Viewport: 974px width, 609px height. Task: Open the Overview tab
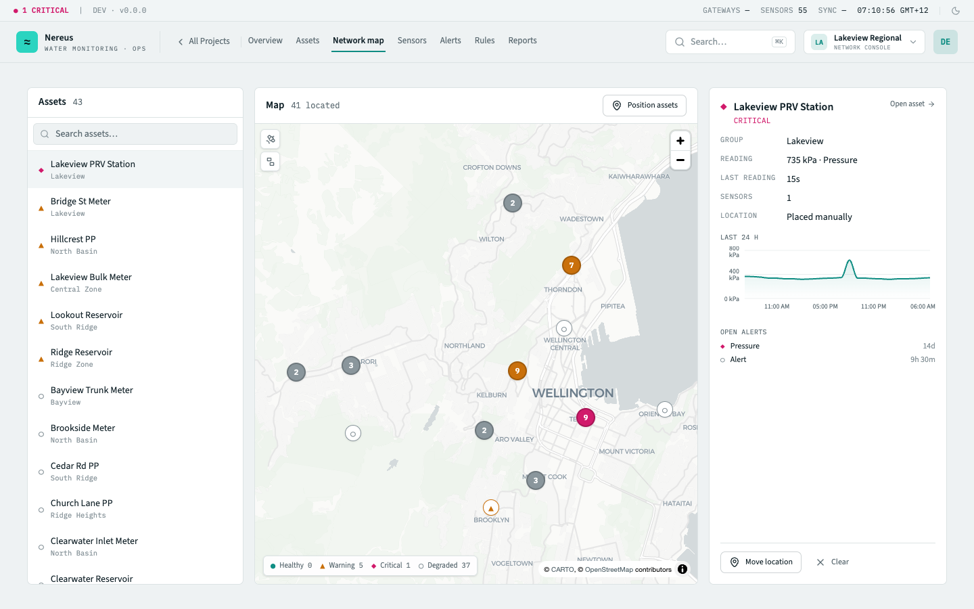(x=265, y=41)
